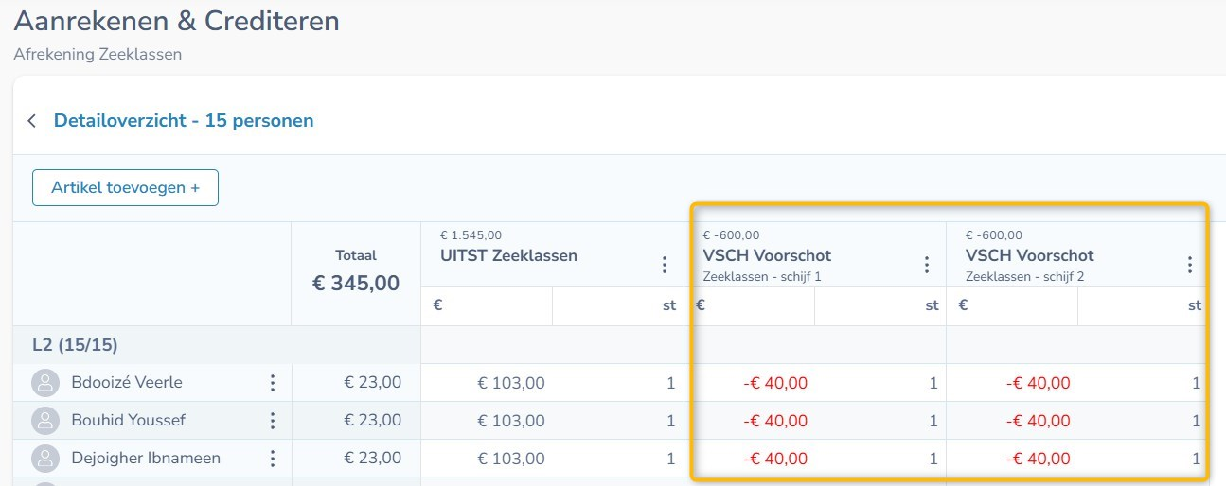This screenshot has width=1226, height=486.
Task: Click the Artikel toevoegen + button
Action: [125, 187]
